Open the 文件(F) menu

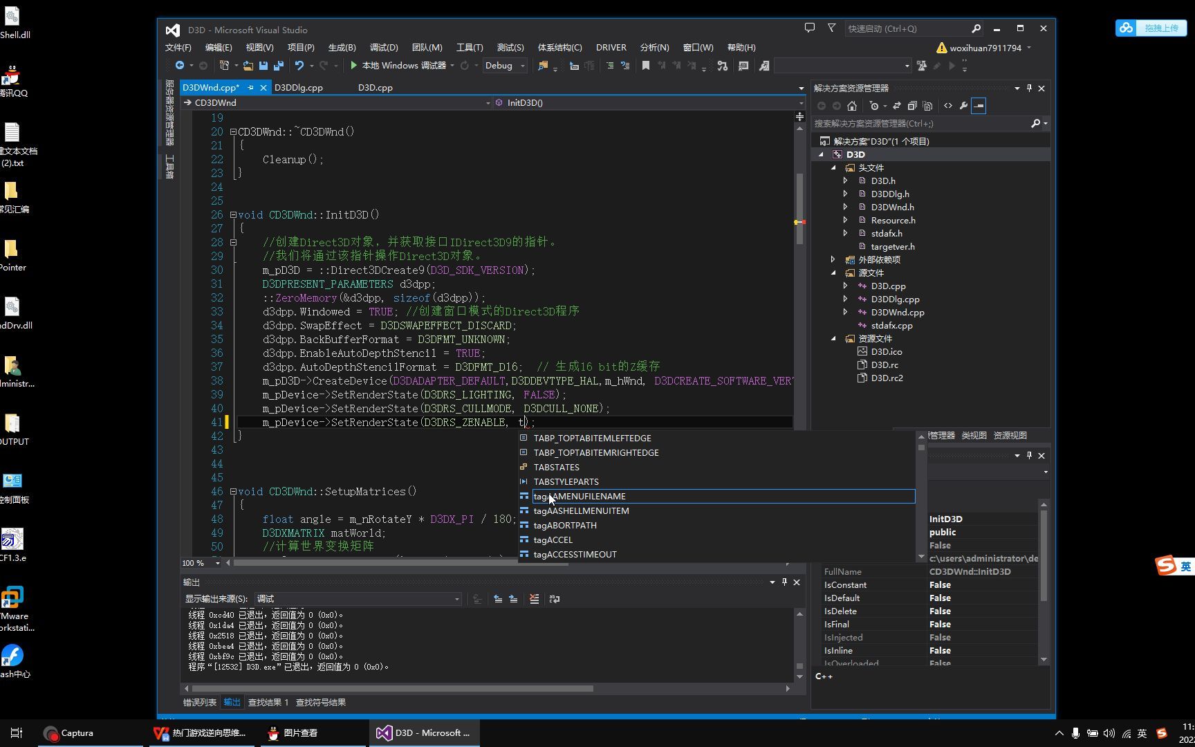click(x=178, y=48)
